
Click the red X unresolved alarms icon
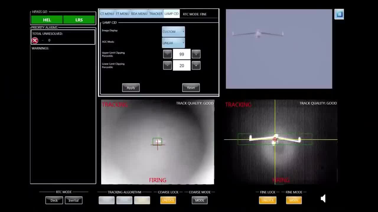coord(35,40)
